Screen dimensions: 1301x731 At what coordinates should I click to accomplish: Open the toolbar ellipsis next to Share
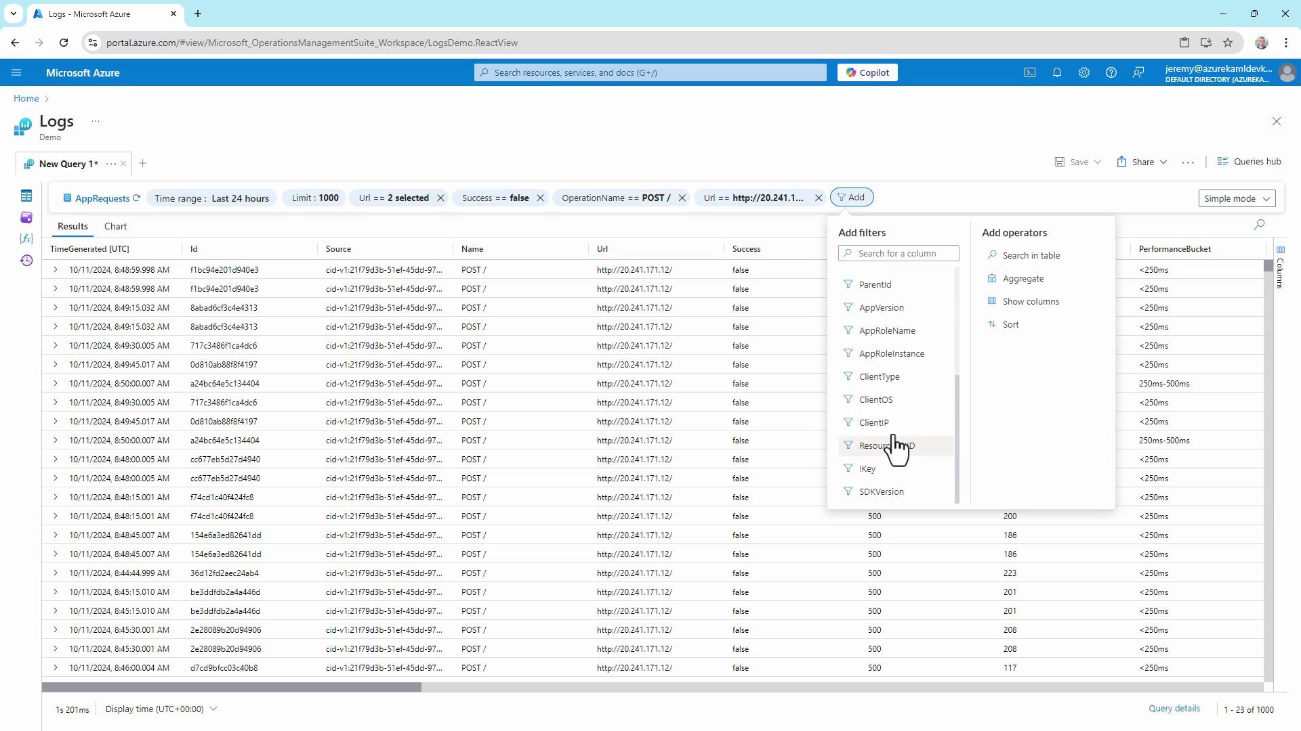(x=1187, y=162)
